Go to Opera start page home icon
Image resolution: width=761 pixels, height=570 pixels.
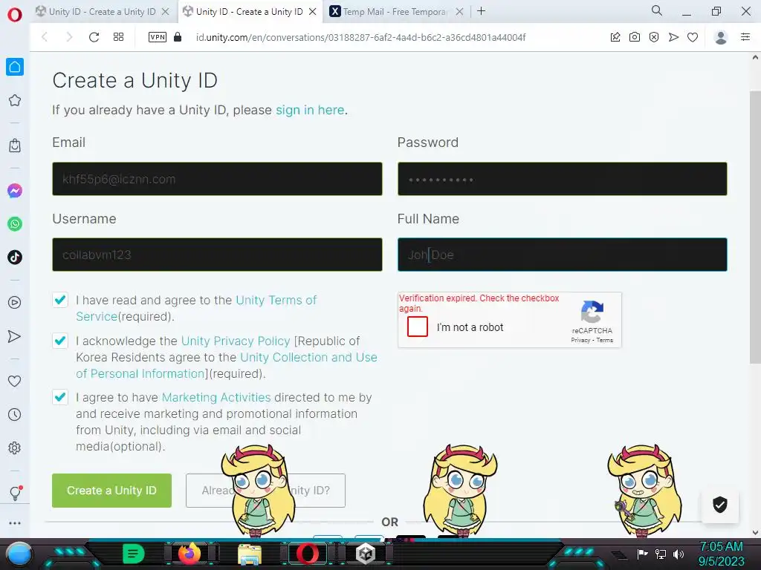click(x=15, y=67)
